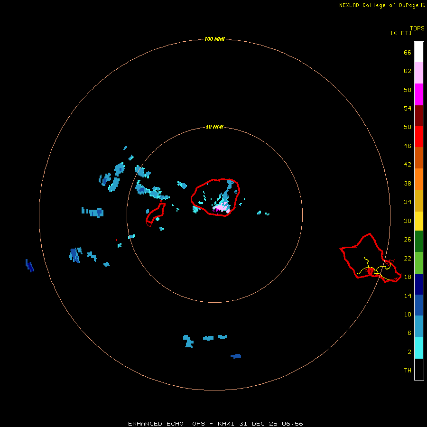
Task: Click the gold legend swatch
Action: click(x=419, y=201)
